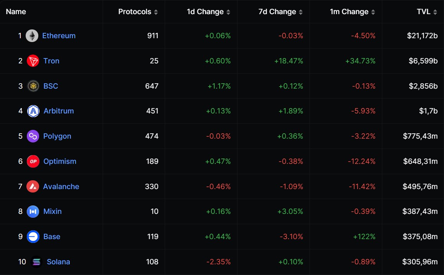This screenshot has width=444, height=275.
Task: Click the Optimism OP logo
Action: pyautogui.click(x=33, y=161)
